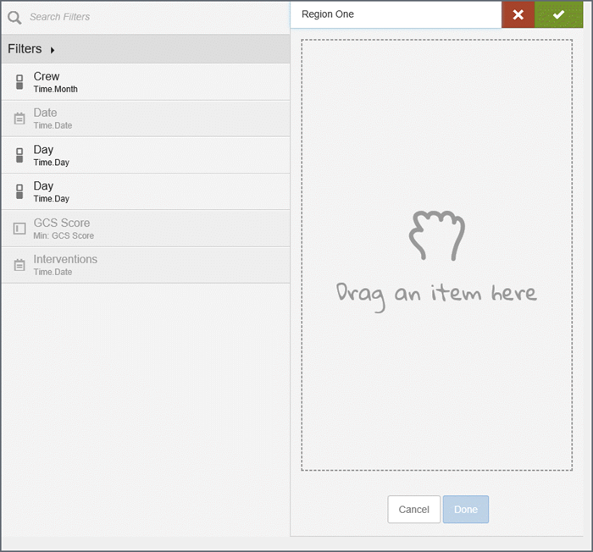Click the calendar icon beside Date
This screenshot has width=593, height=552.
click(19, 119)
